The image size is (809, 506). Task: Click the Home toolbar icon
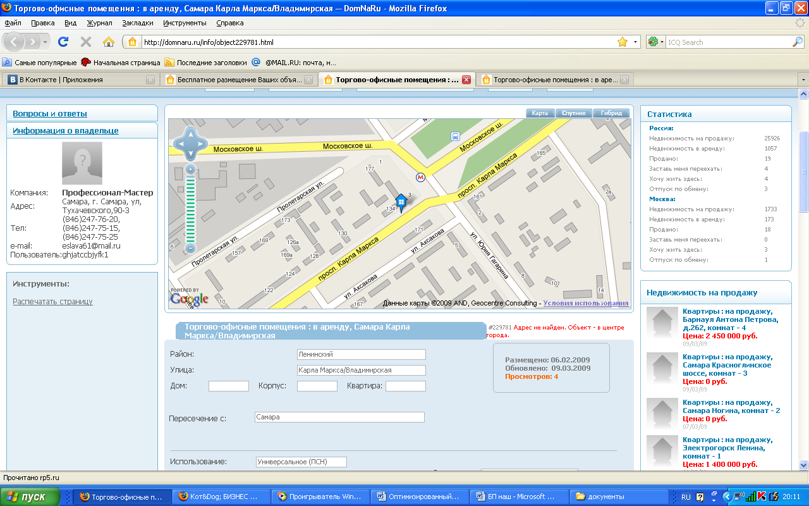pyautogui.click(x=109, y=42)
